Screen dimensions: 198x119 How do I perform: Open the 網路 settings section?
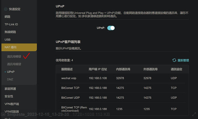7,17
